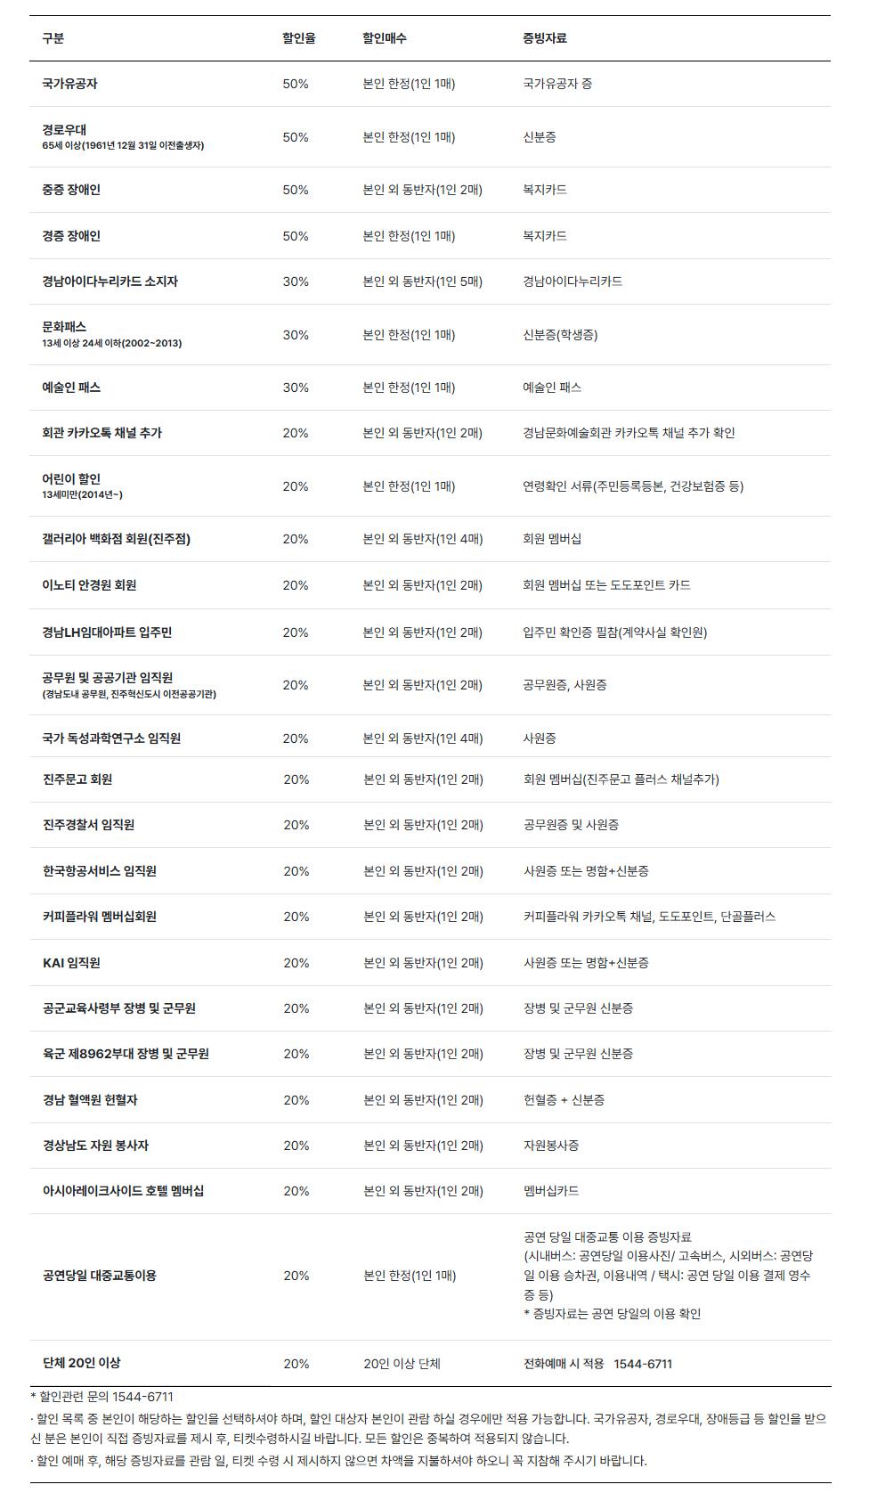Click 공연당일 대중교통이용 category
The image size is (869, 1509).
[x=100, y=1276]
